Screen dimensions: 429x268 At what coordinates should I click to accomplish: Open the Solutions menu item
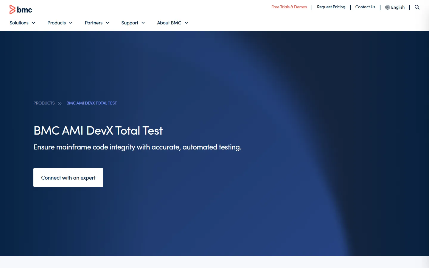click(x=19, y=23)
